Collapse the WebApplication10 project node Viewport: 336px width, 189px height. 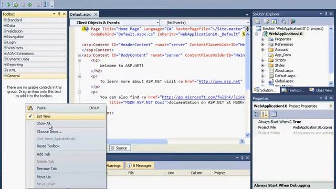257,34
